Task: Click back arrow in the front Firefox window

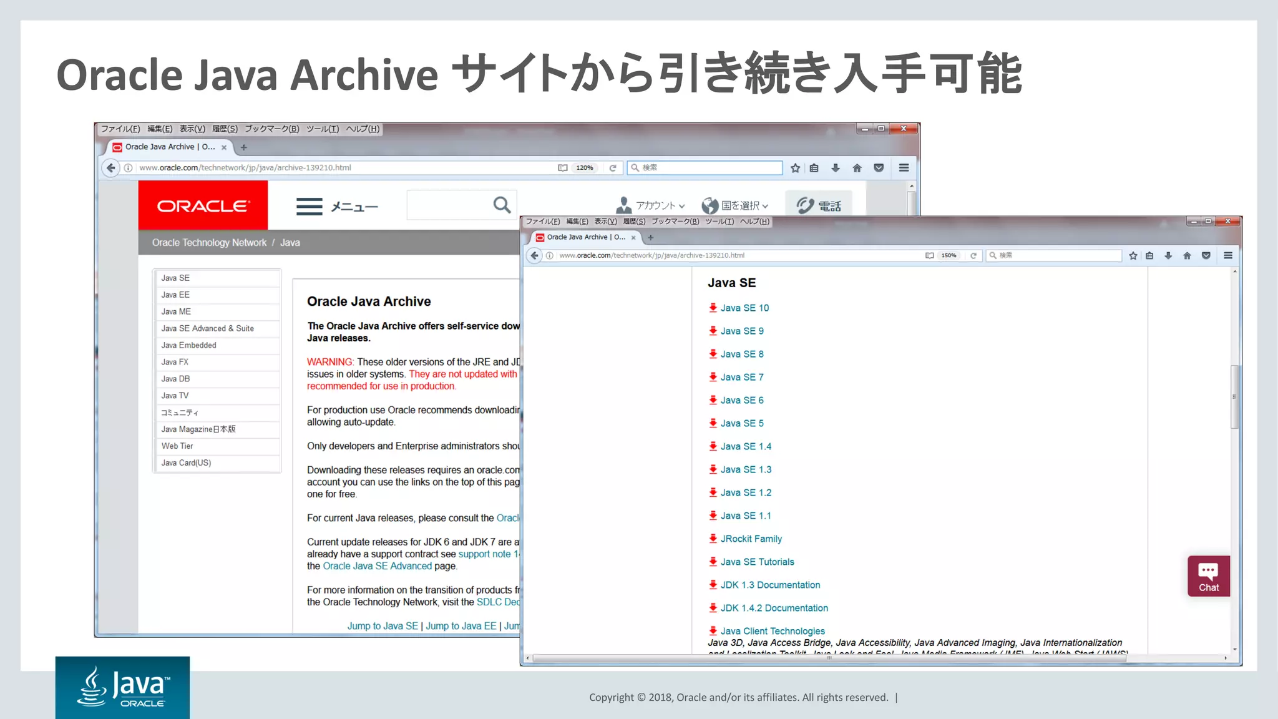Action: click(x=534, y=255)
